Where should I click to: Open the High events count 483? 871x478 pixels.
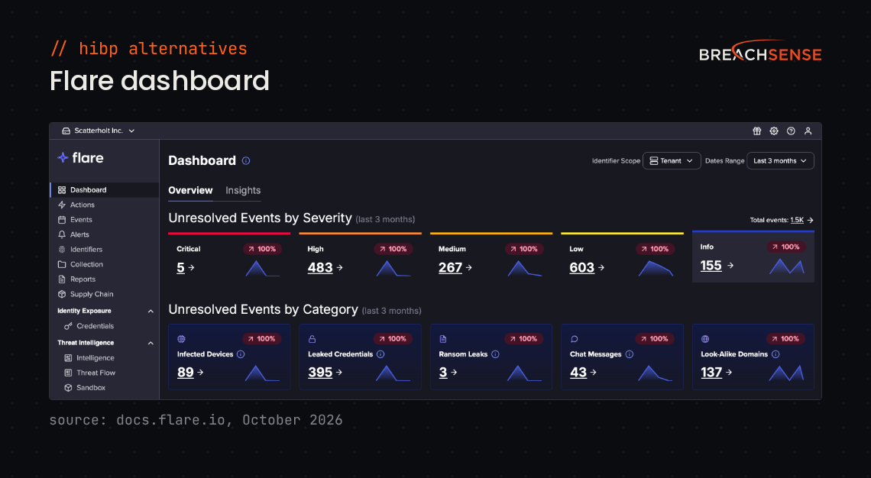tap(320, 267)
